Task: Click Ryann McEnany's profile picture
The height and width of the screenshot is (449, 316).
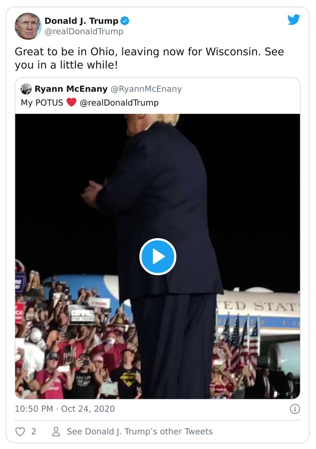Action: point(27,89)
